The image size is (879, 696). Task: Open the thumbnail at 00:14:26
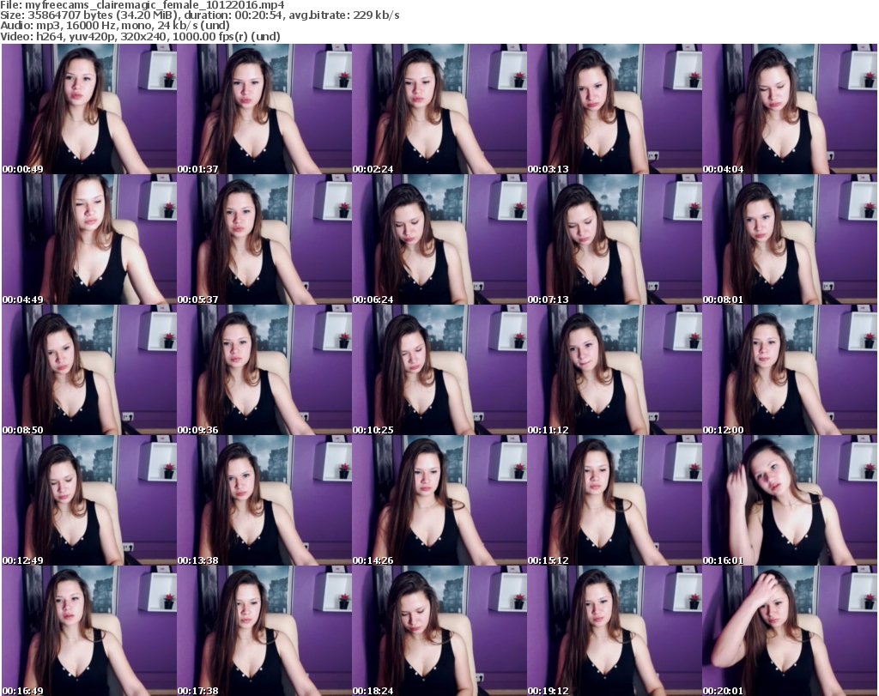439,500
